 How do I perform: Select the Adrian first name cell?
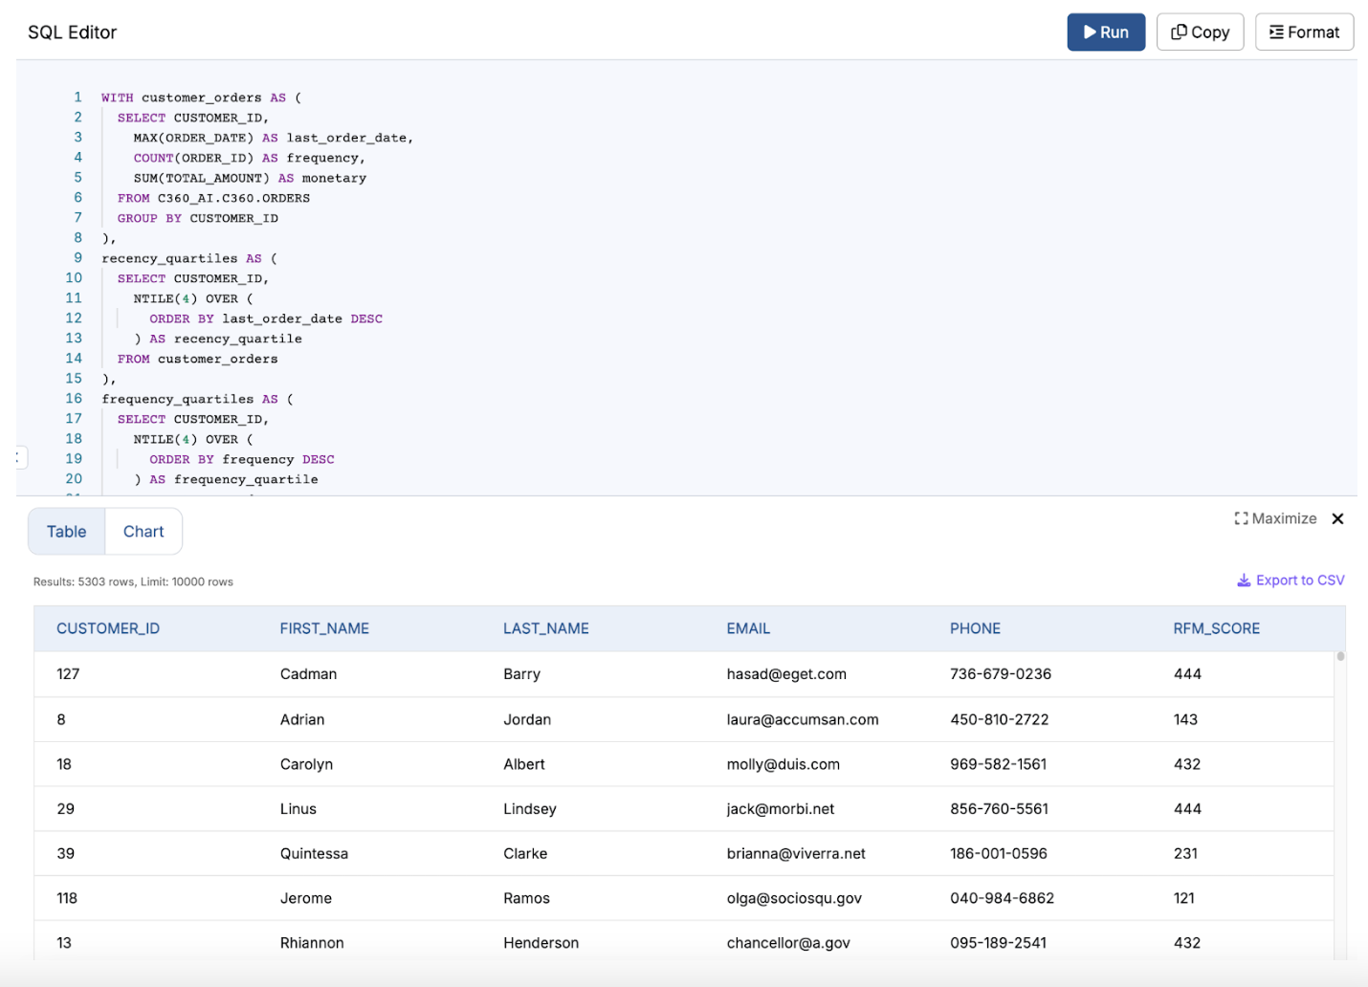pyautogui.click(x=302, y=719)
